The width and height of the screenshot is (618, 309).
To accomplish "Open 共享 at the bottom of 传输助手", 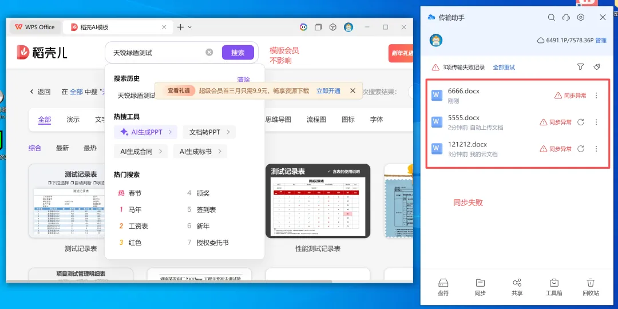I will pyautogui.click(x=517, y=287).
